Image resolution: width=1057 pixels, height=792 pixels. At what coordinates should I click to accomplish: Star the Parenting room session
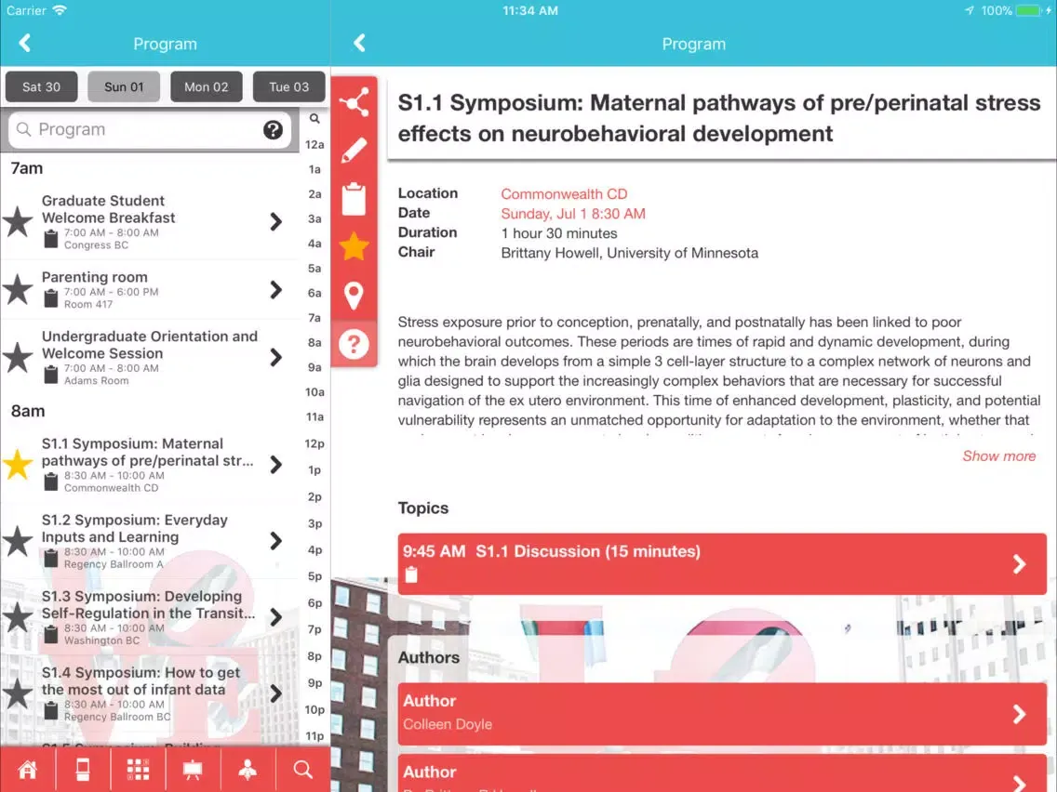point(18,290)
